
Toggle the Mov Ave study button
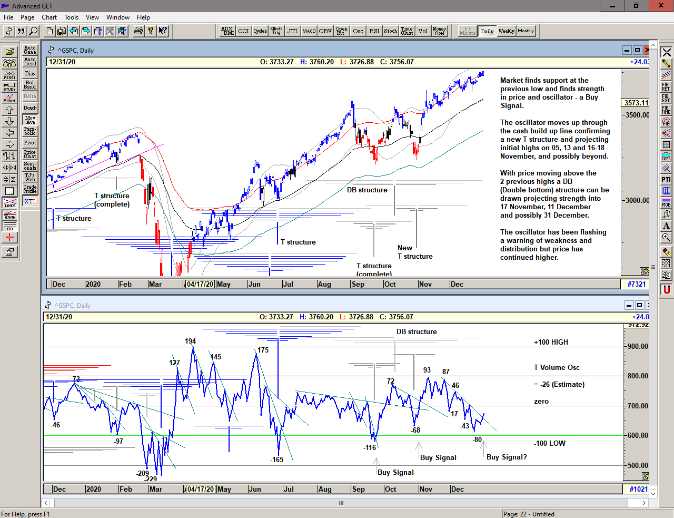[30, 120]
